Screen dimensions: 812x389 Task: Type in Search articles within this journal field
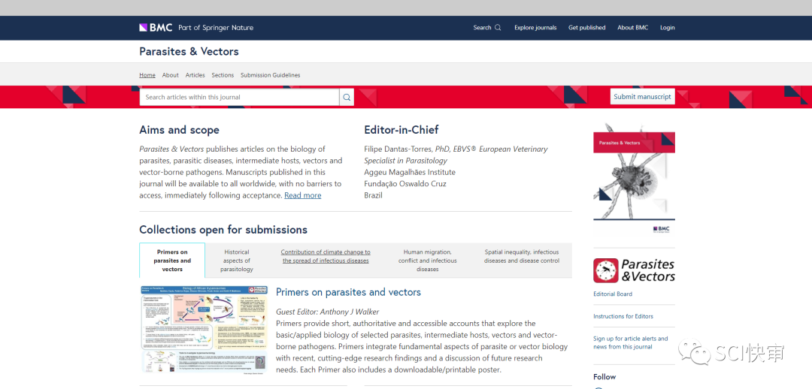pos(239,97)
